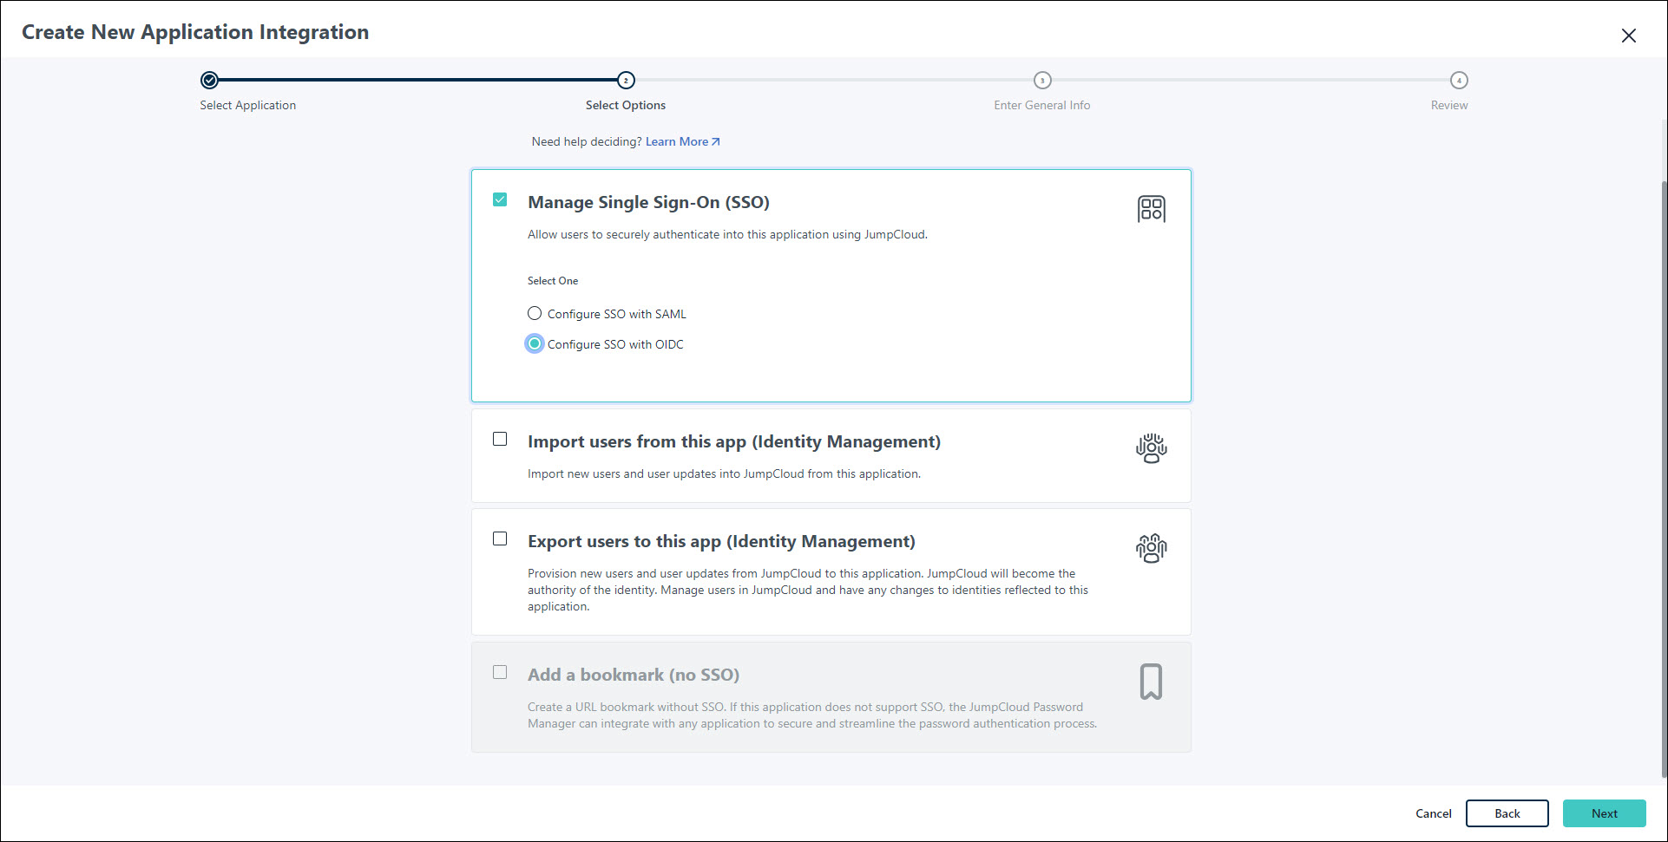Enable Export users to this app

point(500,538)
